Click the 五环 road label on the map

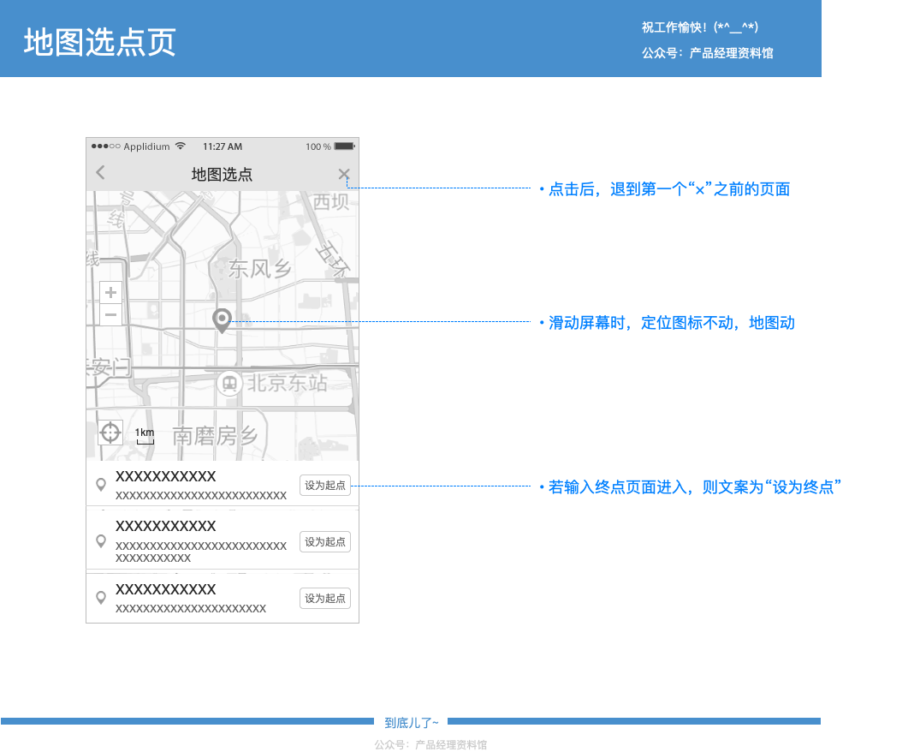tap(333, 259)
